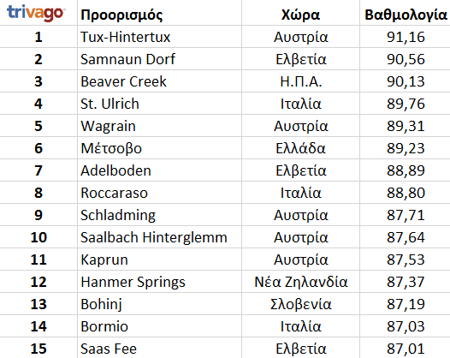Select rank number 14 cell
This screenshot has height=358, width=450.
click(38, 326)
